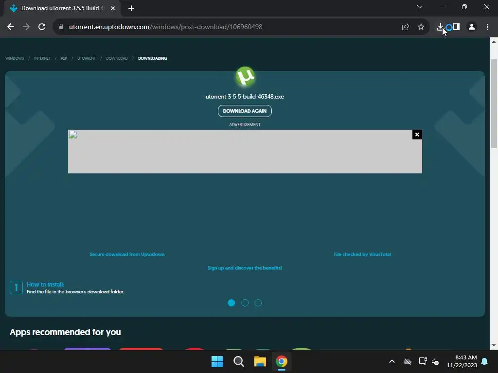Share this page via share icon

coord(406,27)
